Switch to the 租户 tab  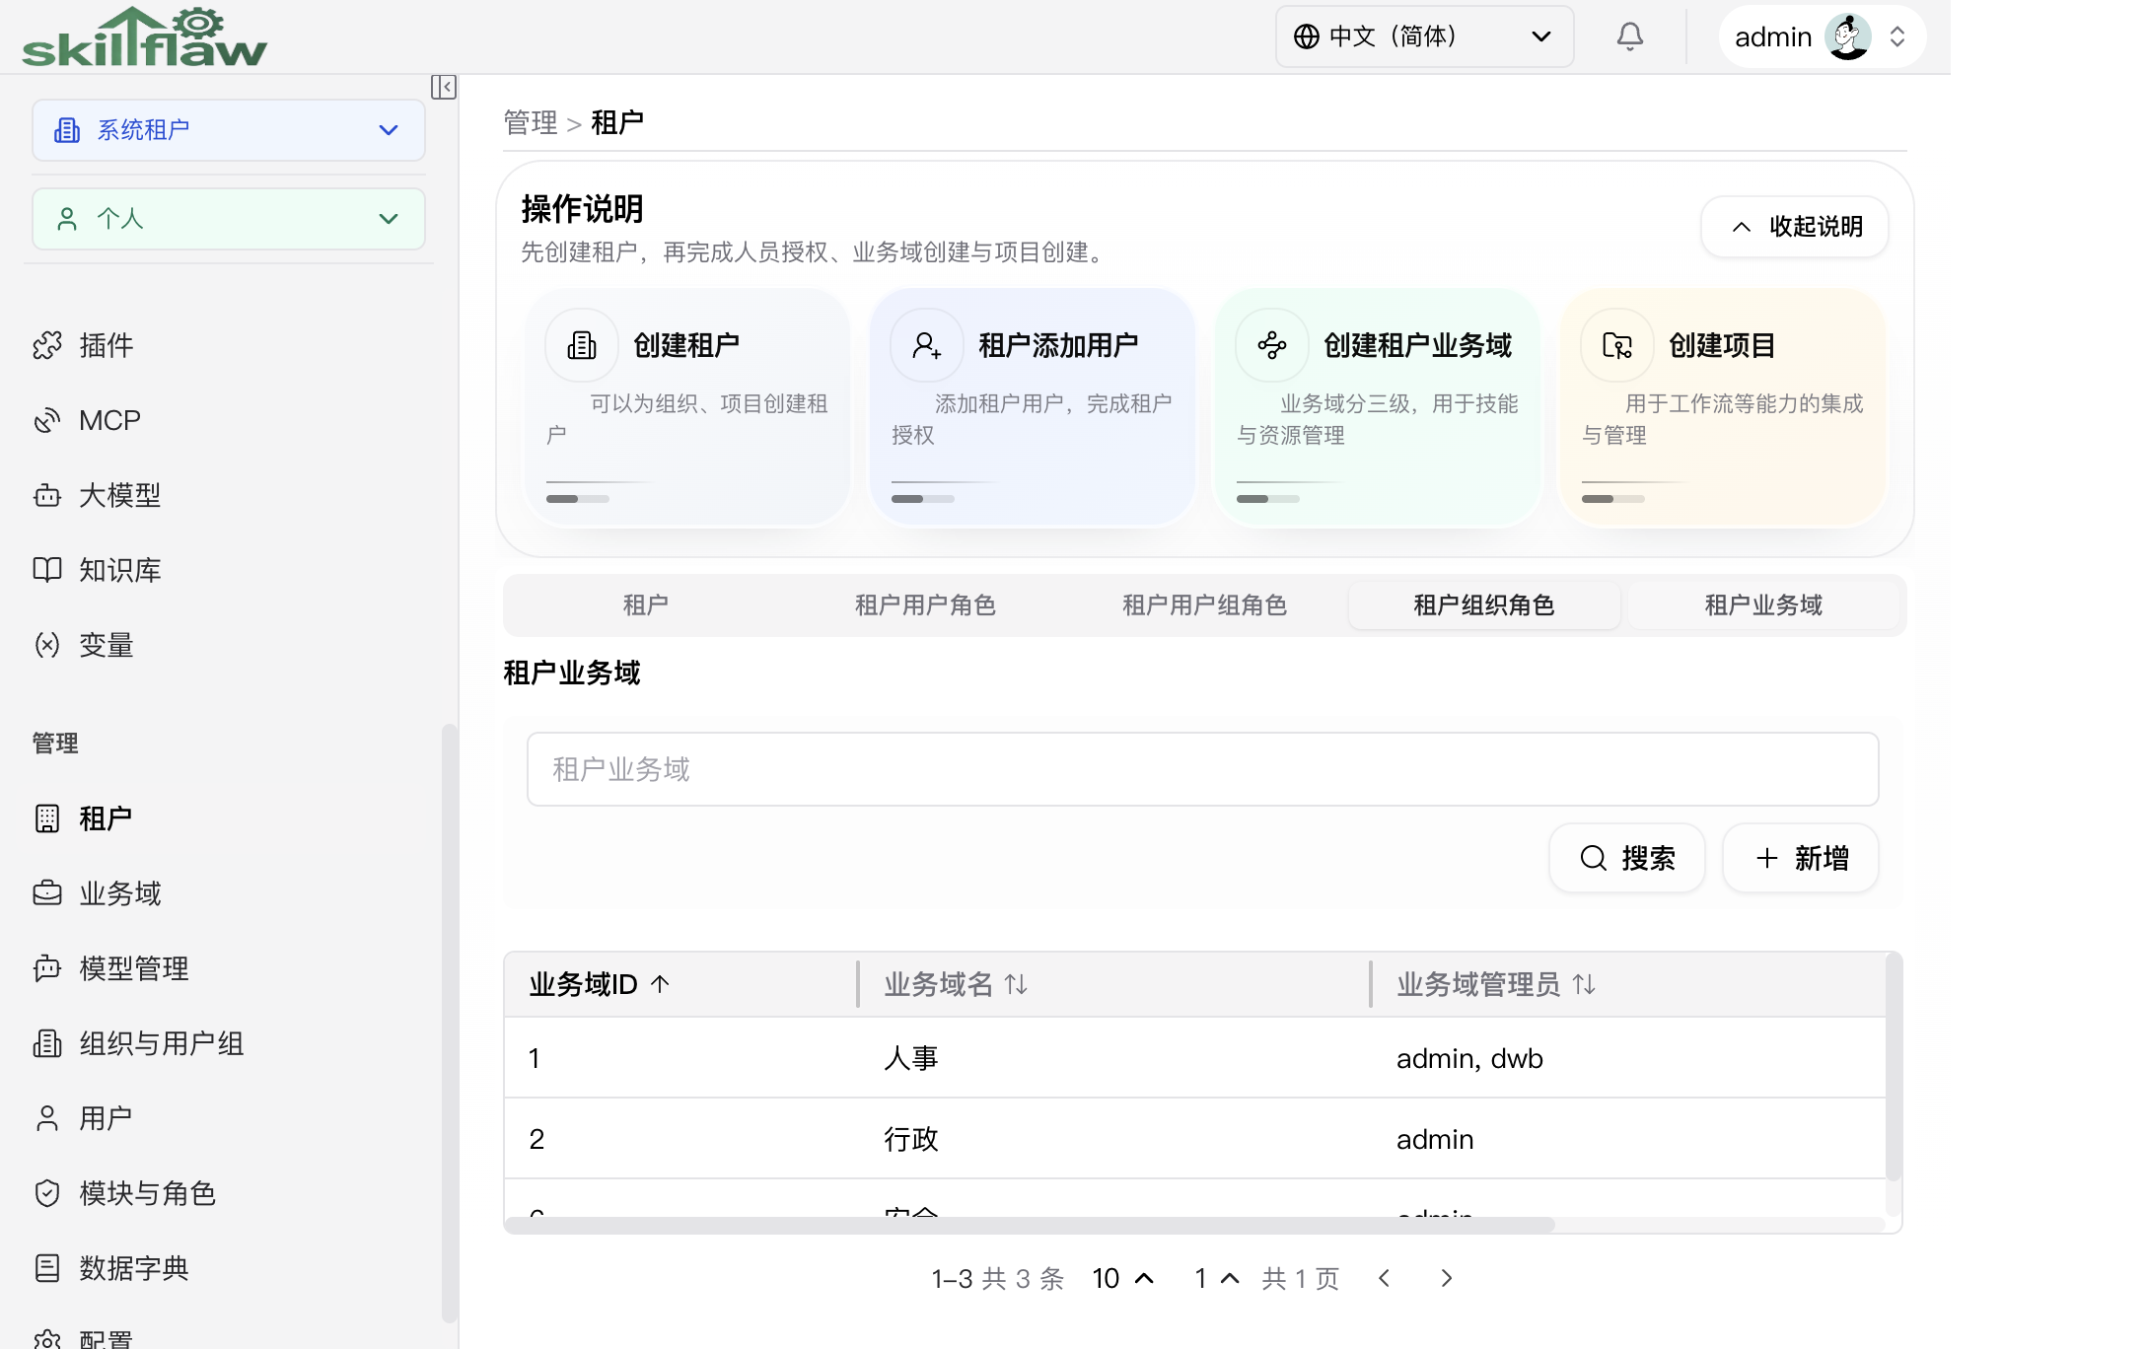tap(646, 604)
